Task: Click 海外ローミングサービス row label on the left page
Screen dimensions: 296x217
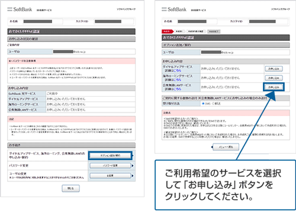Action: pyautogui.click(x=23, y=104)
